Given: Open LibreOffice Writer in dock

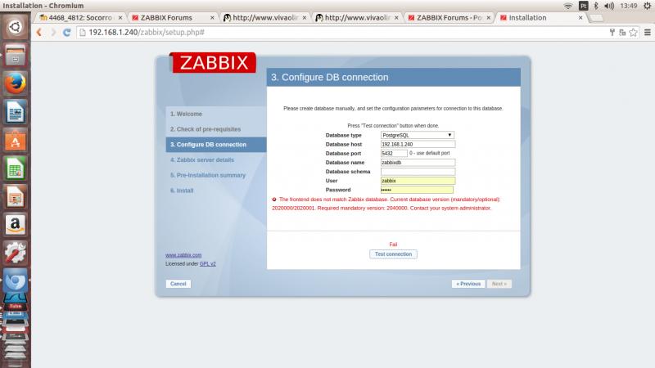Looking at the screenshot, I should point(15,112).
